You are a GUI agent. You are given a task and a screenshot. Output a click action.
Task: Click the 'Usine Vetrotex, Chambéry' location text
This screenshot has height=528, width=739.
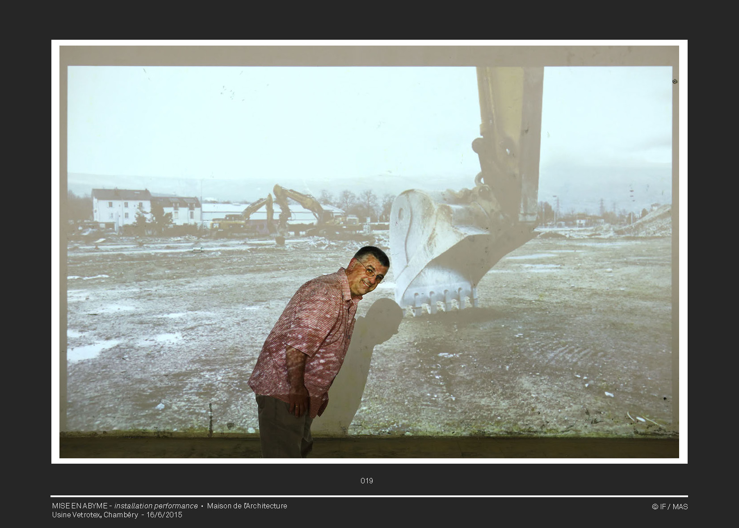95,515
